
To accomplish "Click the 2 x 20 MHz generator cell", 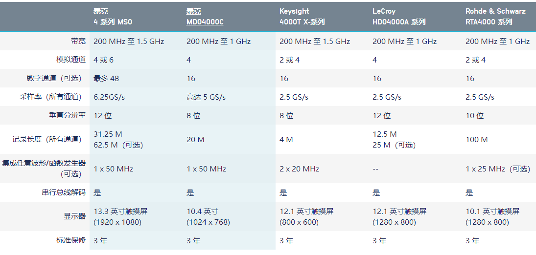I will pyautogui.click(x=299, y=169).
